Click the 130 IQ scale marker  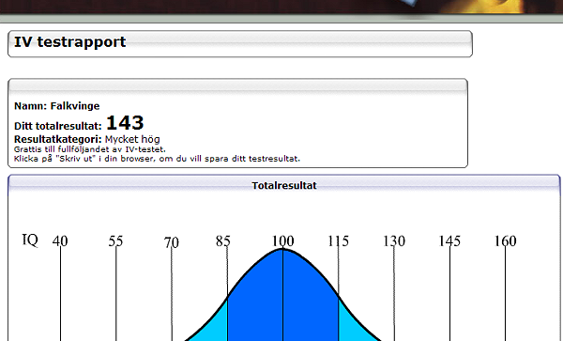click(x=394, y=240)
